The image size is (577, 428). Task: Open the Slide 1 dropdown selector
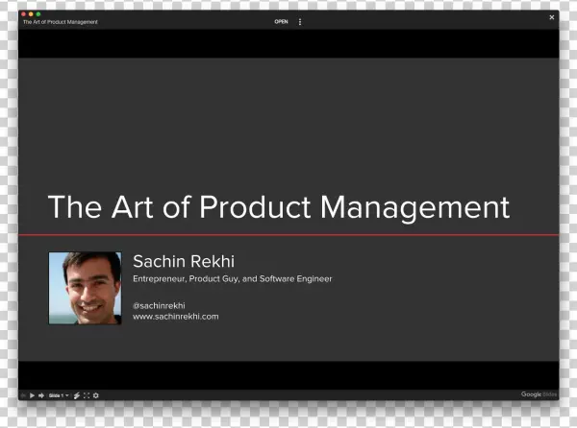click(59, 394)
